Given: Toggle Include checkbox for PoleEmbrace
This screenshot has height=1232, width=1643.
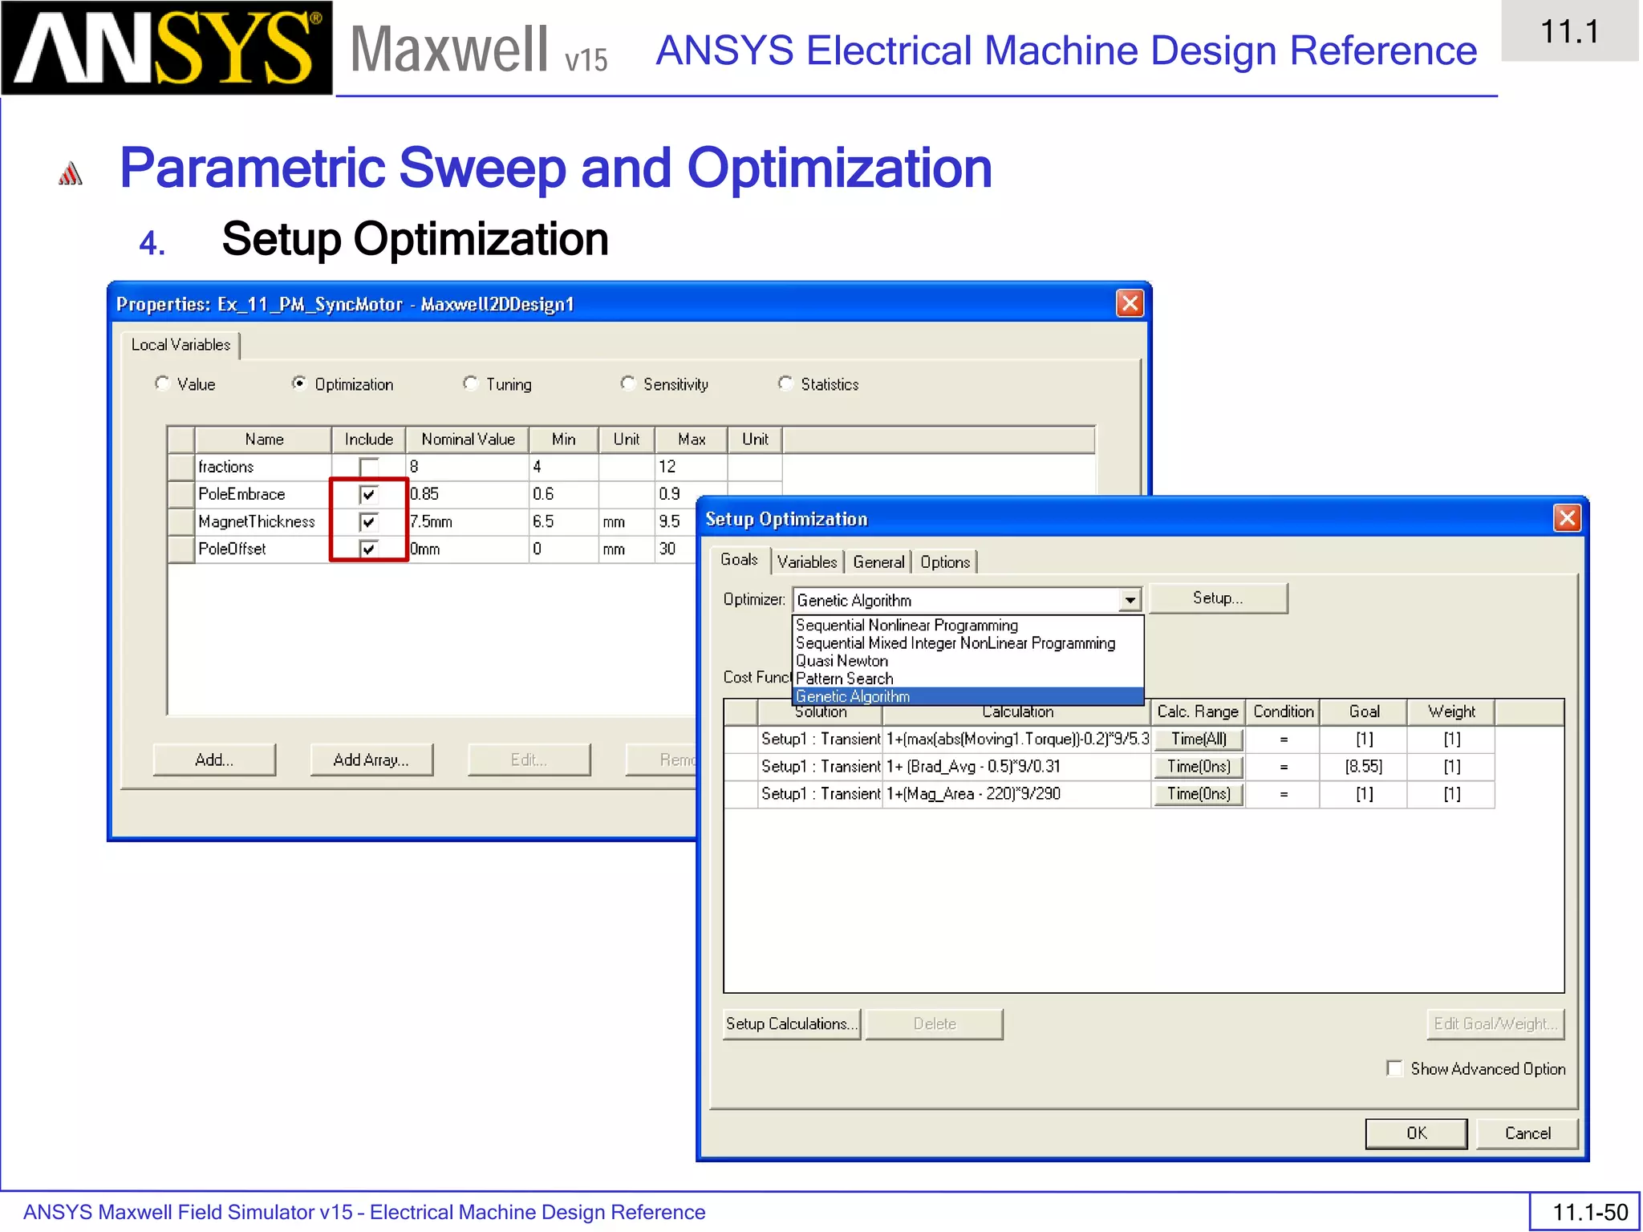Looking at the screenshot, I should pyautogui.click(x=369, y=494).
